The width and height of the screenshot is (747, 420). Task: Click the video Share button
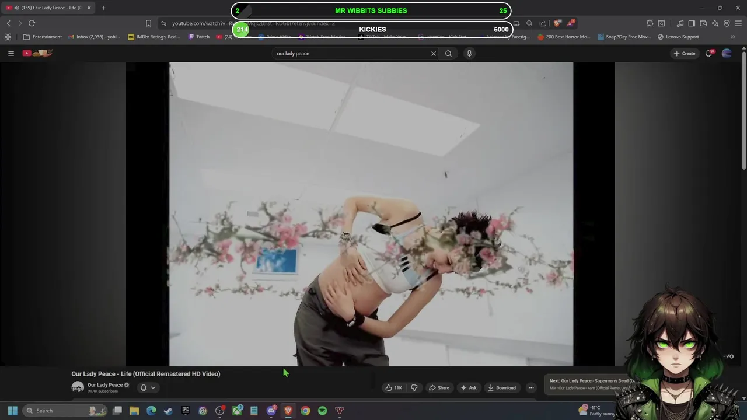(439, 387)
